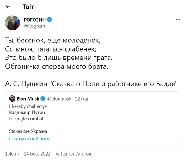Open the "Показати цей потік" link
Image resolution: width=186 pixels, height=161 pixels.
30,138
